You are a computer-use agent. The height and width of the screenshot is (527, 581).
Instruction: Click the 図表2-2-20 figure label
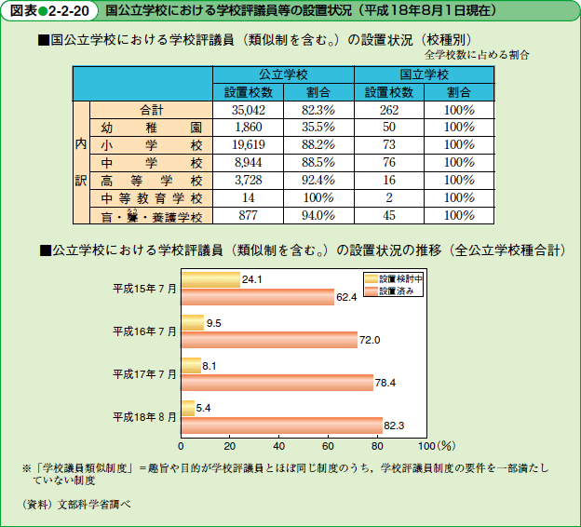click(49, 11)
